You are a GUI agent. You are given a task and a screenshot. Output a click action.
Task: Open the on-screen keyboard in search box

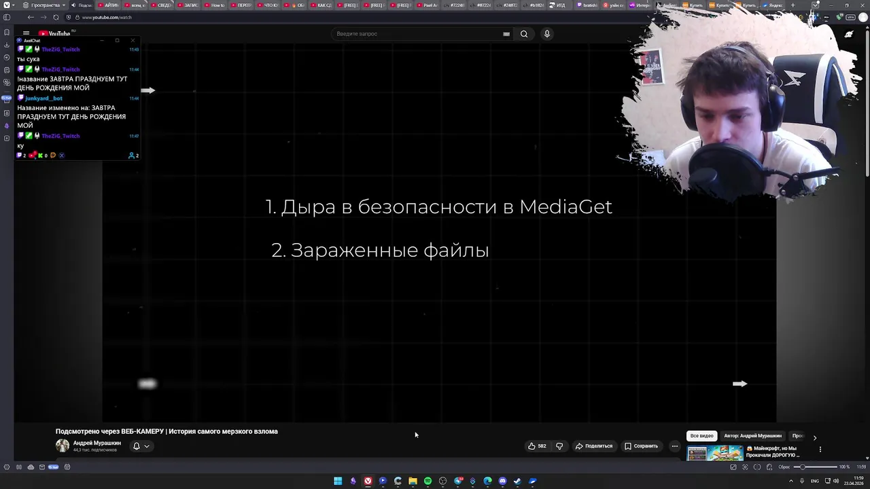(x=506, y=33)
